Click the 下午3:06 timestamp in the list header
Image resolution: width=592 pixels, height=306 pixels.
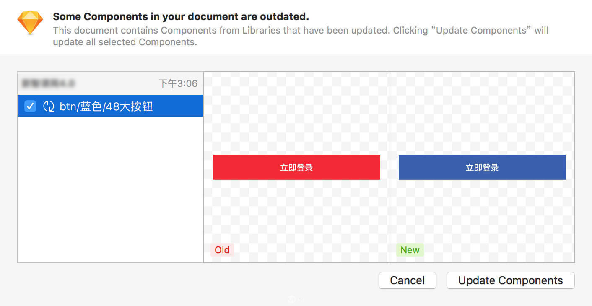point(178,83)
